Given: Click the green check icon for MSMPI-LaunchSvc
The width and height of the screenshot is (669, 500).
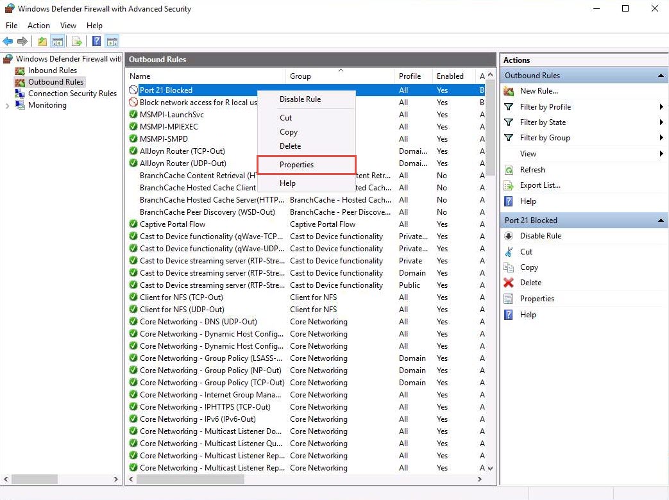Looking at the screenshot, I should click(133, 114).
